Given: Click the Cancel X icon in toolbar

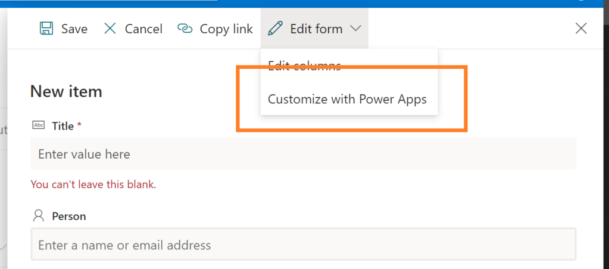Looking at the screenshot, I should click(x=110, y=29).
